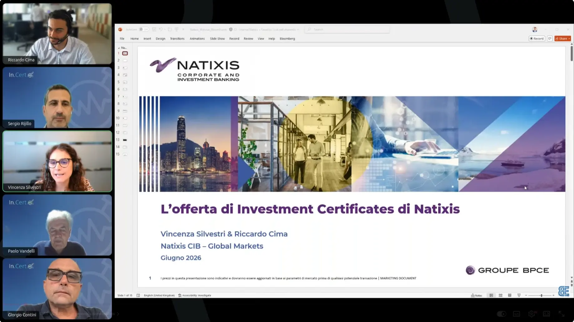The image size is (574, 322).
Task: Open the Slide Show tab
Action: click(x=217, y=39)
